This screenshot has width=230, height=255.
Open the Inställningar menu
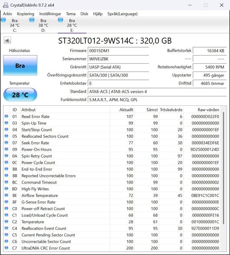[x=50, y=14]
